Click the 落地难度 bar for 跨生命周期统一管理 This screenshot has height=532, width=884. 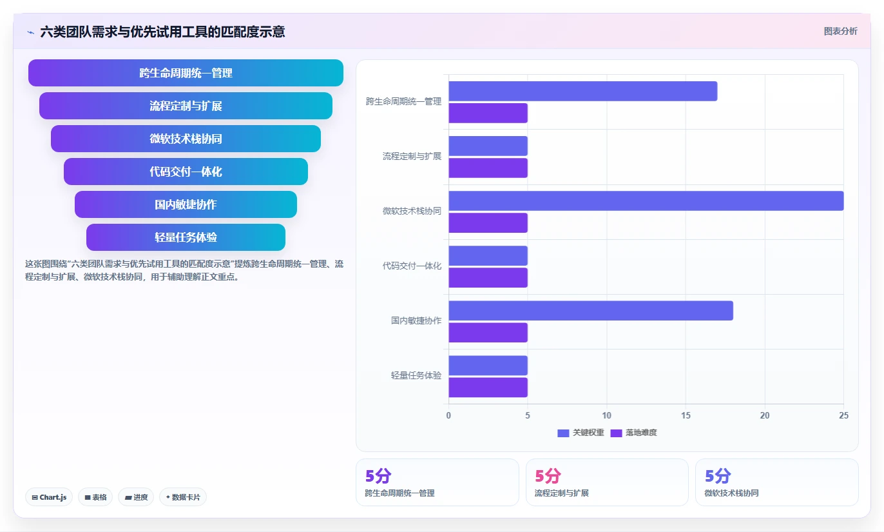488,113
